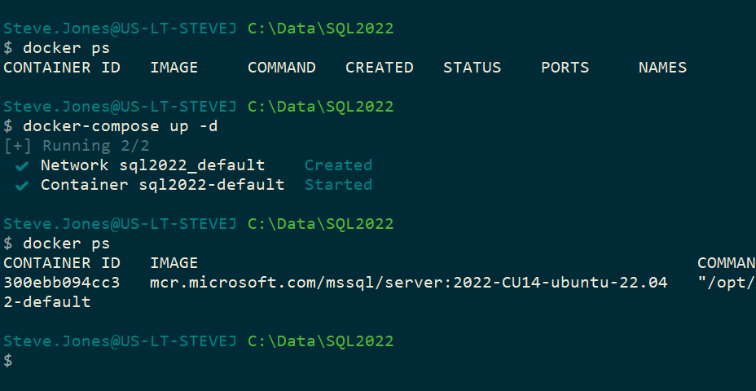Click the bottom-most C:\Data\SQL2022 path
The image size is (756, 391).
coord(320,341)
